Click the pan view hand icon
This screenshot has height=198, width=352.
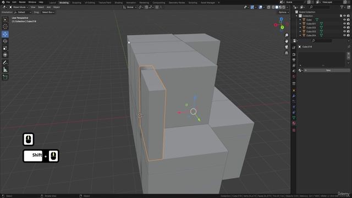(x=287, y=41)
